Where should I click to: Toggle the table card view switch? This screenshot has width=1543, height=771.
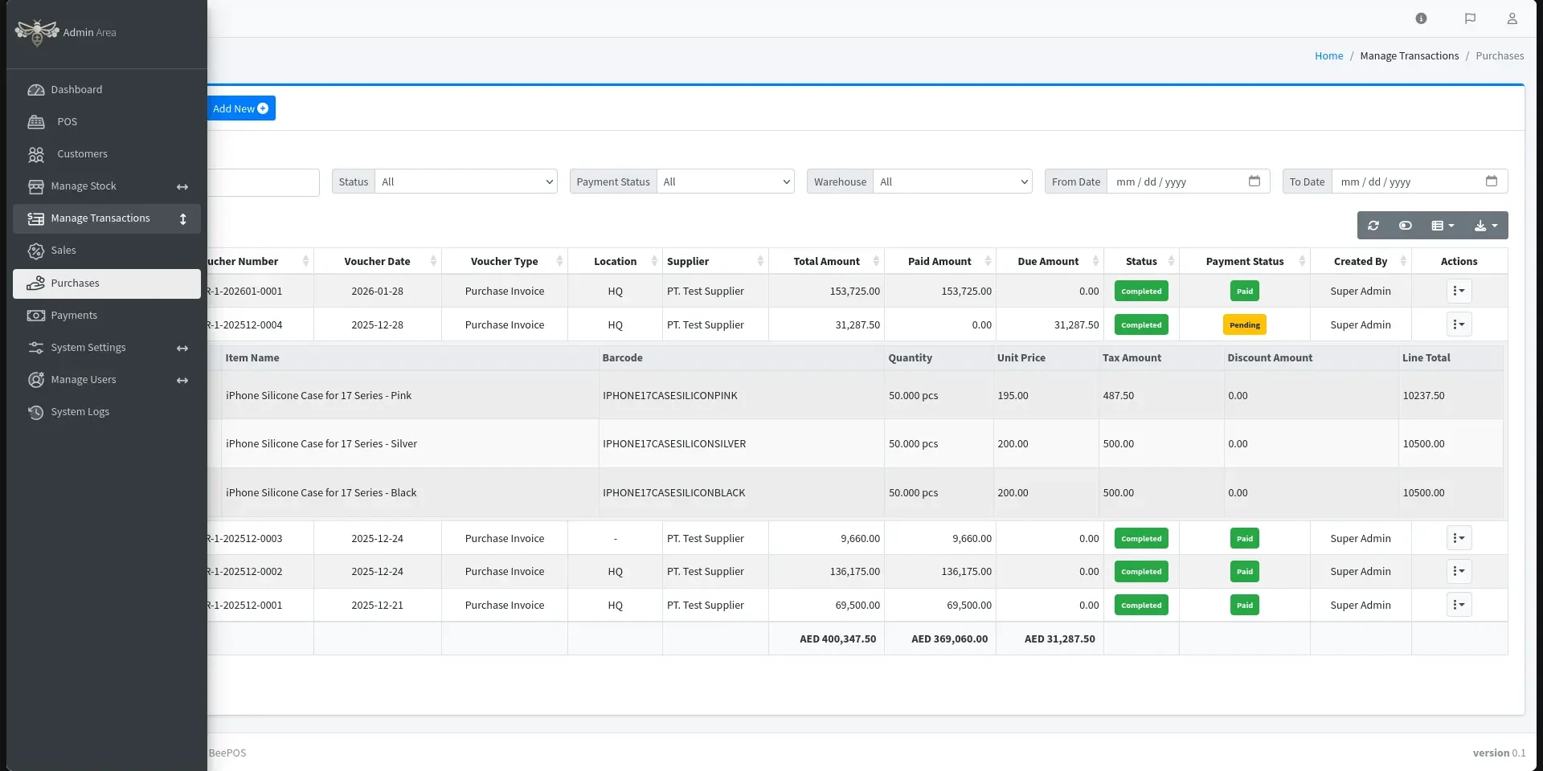pos(1405,226)
